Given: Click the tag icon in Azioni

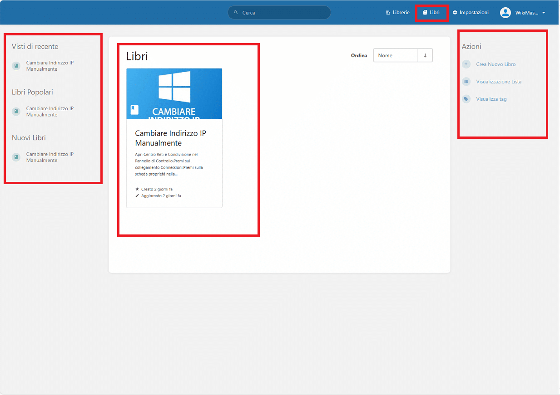Looking at the screenshot, I should pyautogui.click(x=466, y=99).
